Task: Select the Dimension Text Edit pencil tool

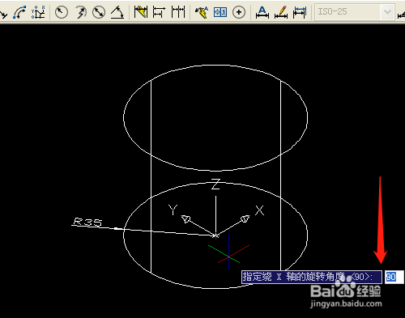Action: tap(281, 12)
